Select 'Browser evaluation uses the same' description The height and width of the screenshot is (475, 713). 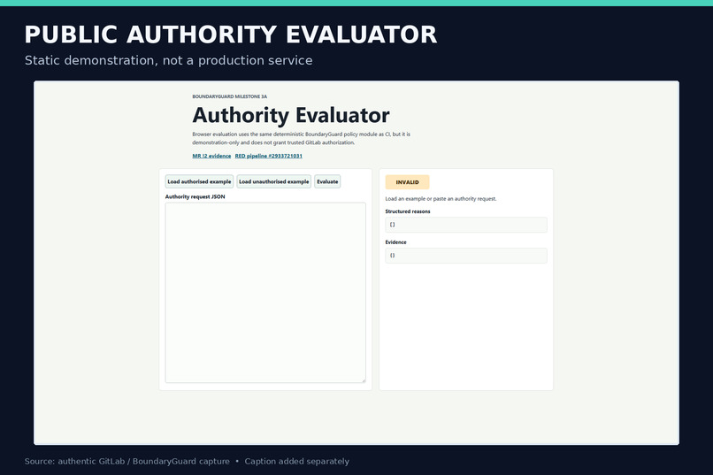pyautogui.click(x=301, y=138)
